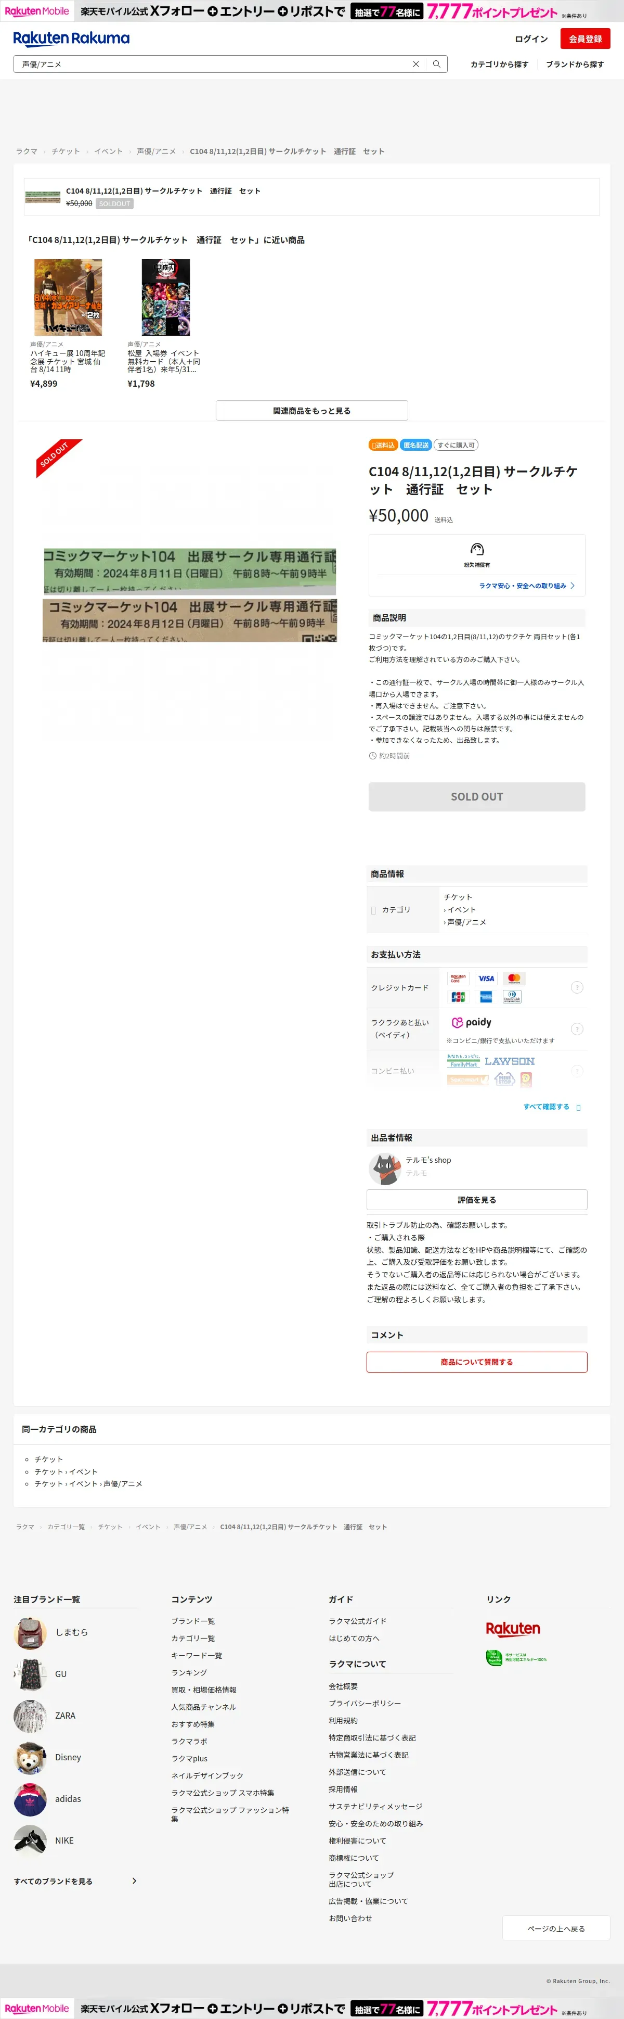Click the red 会員登録 button
624x2019 pixels.
click(x=585, y=39)
